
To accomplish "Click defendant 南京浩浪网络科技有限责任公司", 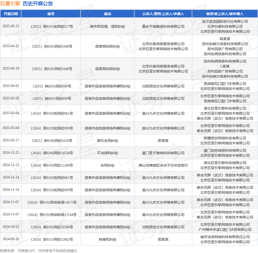I will pyautogui.click(x=225, y=237).
